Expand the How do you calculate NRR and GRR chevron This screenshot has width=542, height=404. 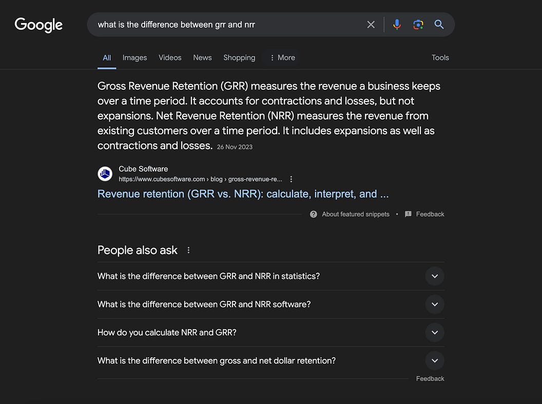(435, 333)
